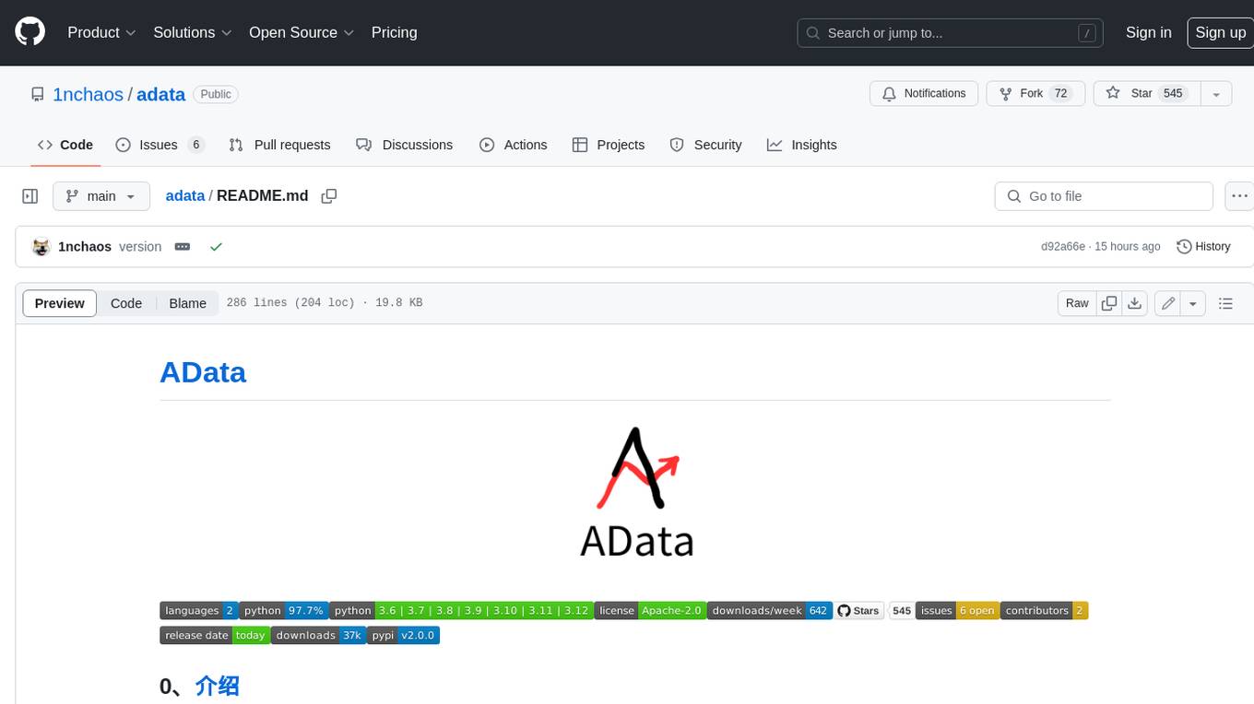The width and height of the screenshot is (1254, 704).
Task: Copy raw file contents icon
Action: (x=1109, y=303)
